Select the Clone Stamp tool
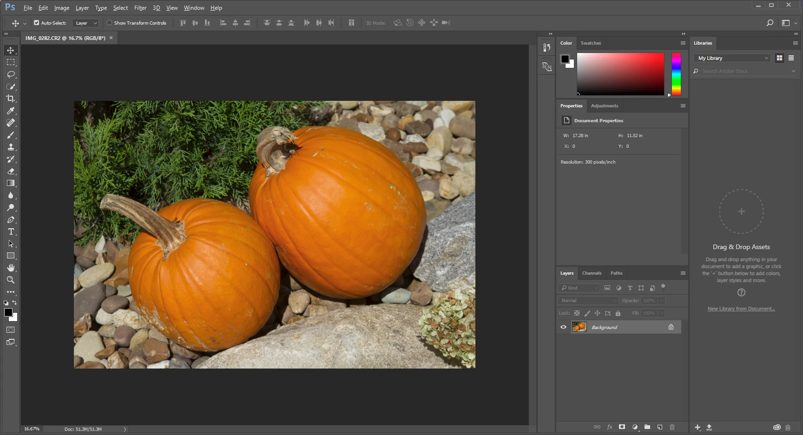Screen dimensions: 803x435 [11, 147]
